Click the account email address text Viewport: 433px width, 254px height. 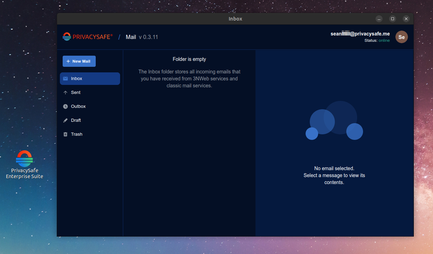click(360, 34)
